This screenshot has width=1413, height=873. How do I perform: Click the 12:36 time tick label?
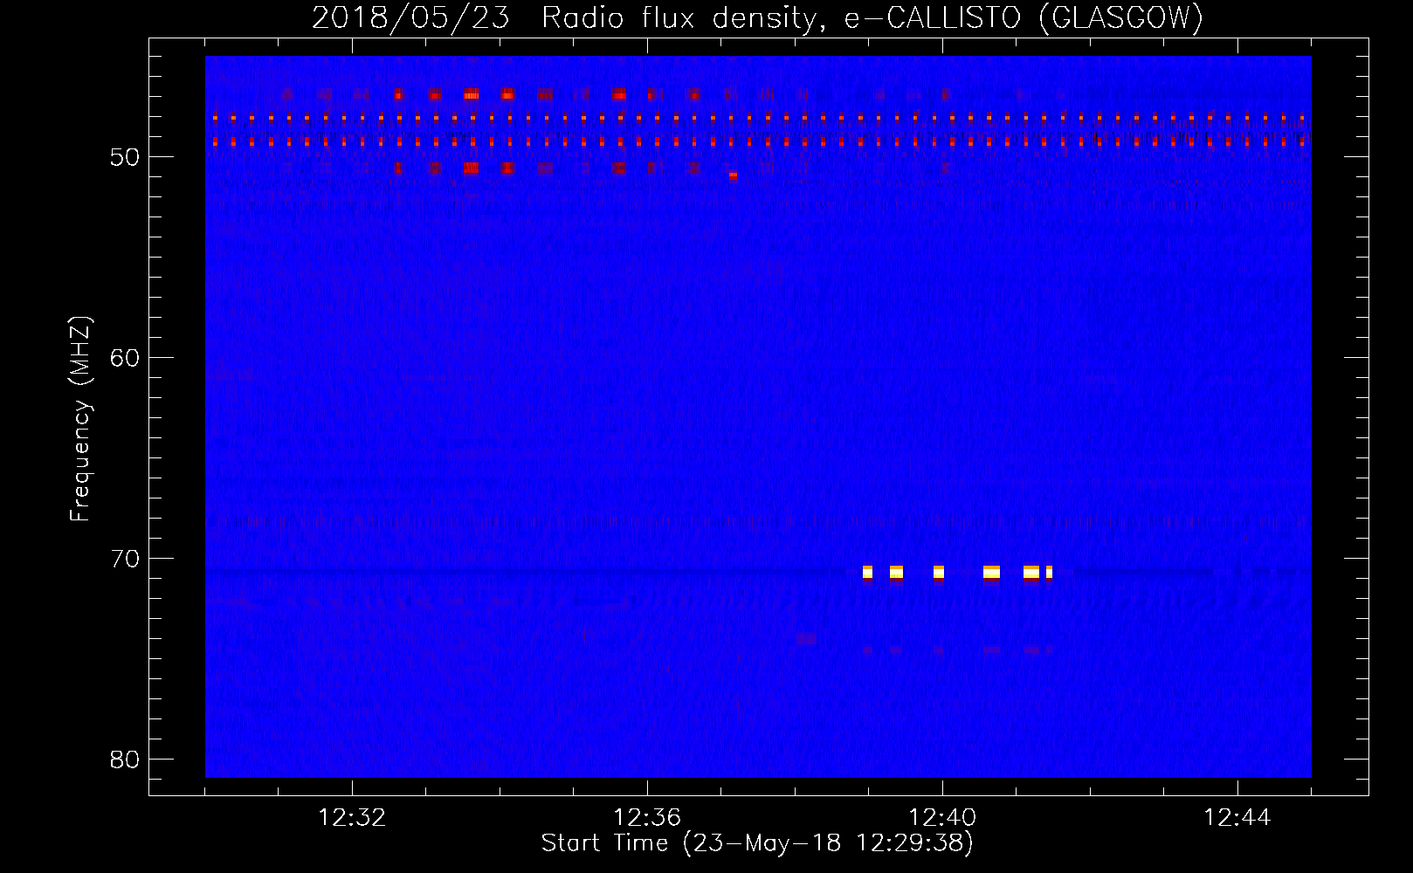click(x=647, y=818)
